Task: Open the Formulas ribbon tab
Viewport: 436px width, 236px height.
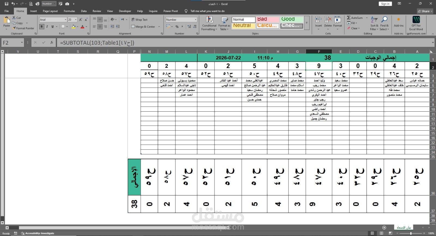Action: click(x=69, y=11)
